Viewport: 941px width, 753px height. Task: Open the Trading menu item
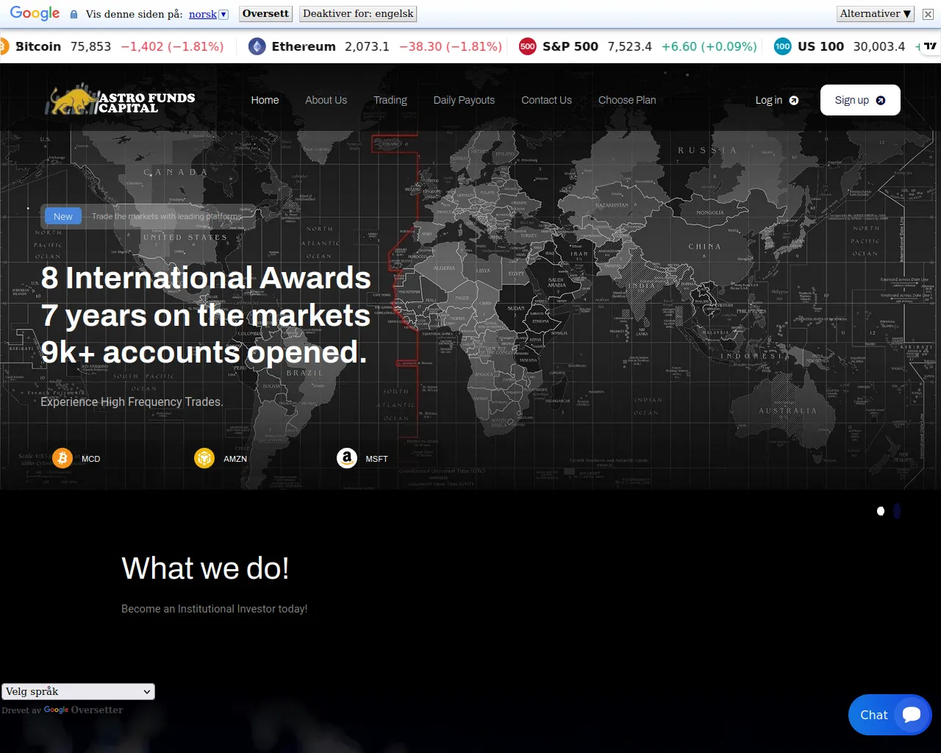coord(390,100)
